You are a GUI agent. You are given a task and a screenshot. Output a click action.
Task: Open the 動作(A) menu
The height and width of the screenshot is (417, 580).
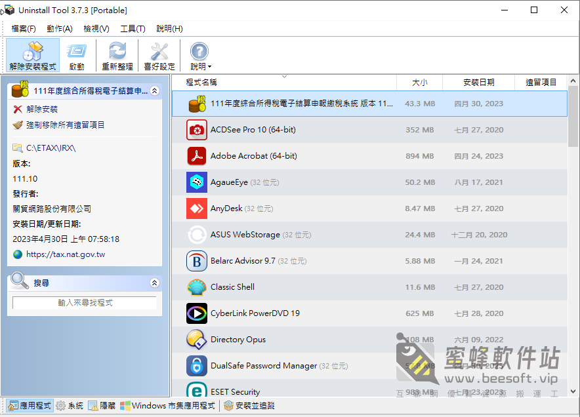(x=60, y=29)
